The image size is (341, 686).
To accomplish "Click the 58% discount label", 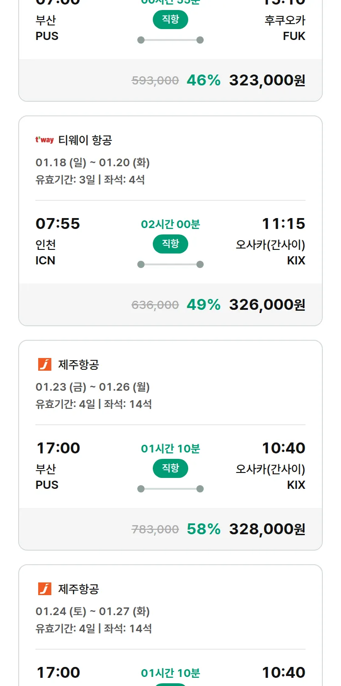I will (203, 529).
